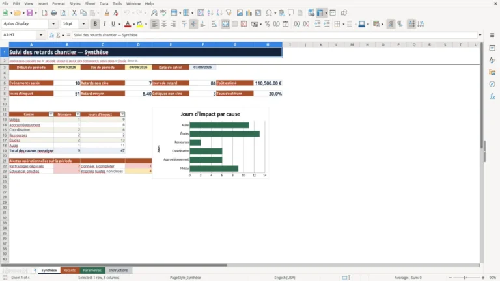Toggle Italic formatting
Screen dimensions: 500x281
(104, 24)
